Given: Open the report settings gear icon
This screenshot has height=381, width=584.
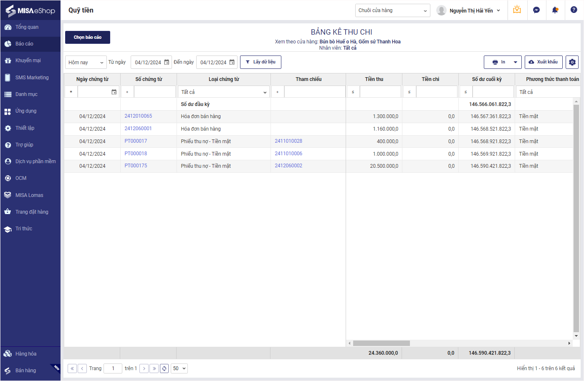Looking at the screenshot, I should pos(572,62).
